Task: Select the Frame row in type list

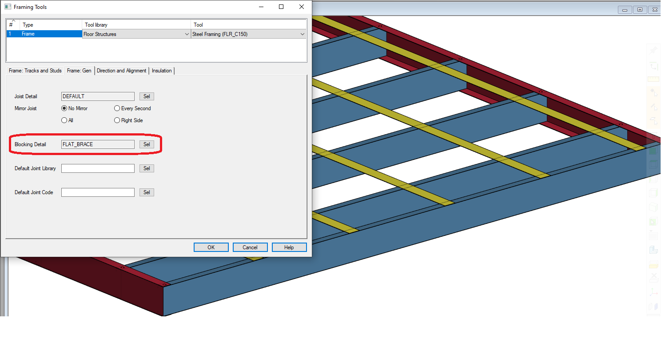Action: point(44,34)
